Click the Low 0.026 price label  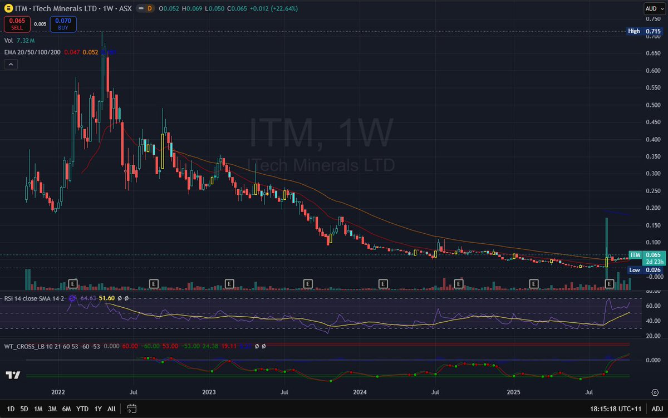pos(644,270)
